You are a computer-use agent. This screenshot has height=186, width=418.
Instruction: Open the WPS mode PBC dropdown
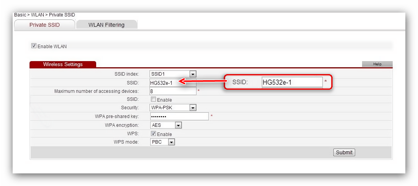click(x=162, y=142)
